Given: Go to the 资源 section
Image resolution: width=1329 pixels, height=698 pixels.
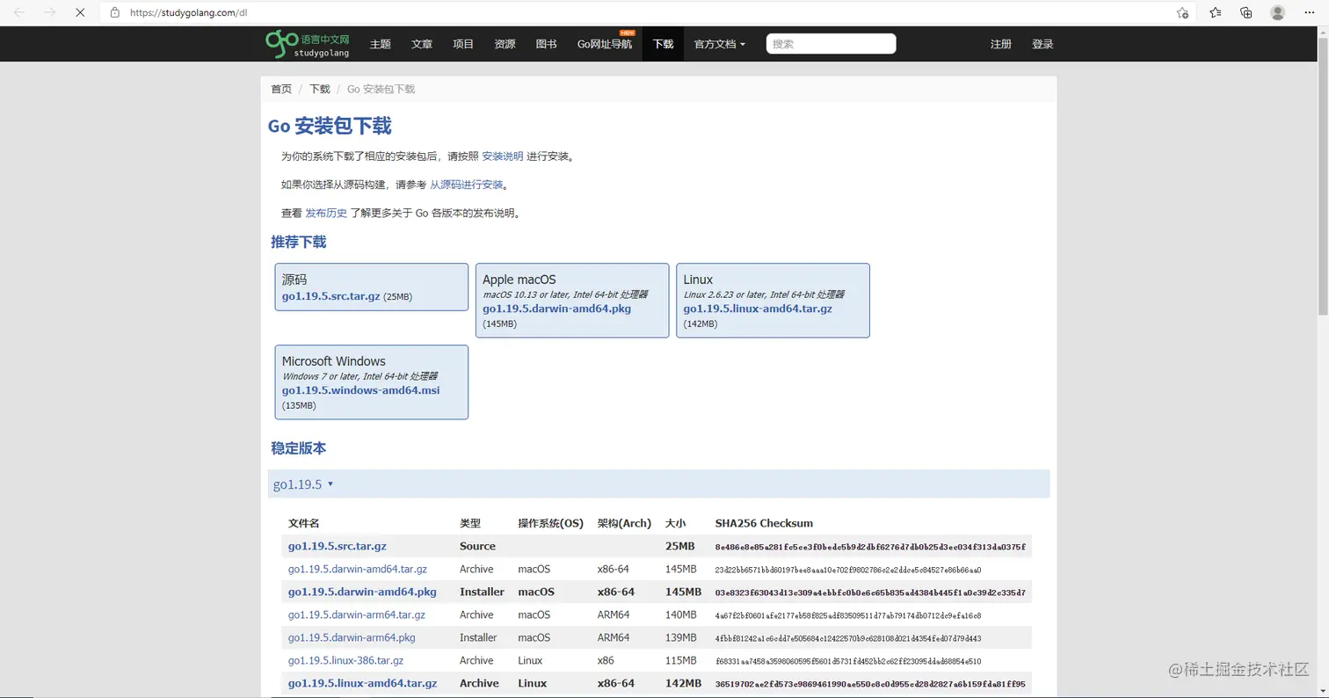Looking at the screenshot, I should point(505,44).
